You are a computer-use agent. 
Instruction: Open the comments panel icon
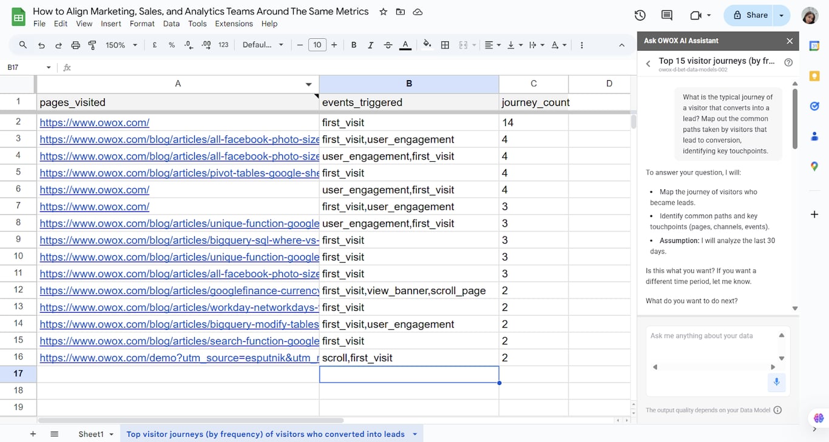666,15
